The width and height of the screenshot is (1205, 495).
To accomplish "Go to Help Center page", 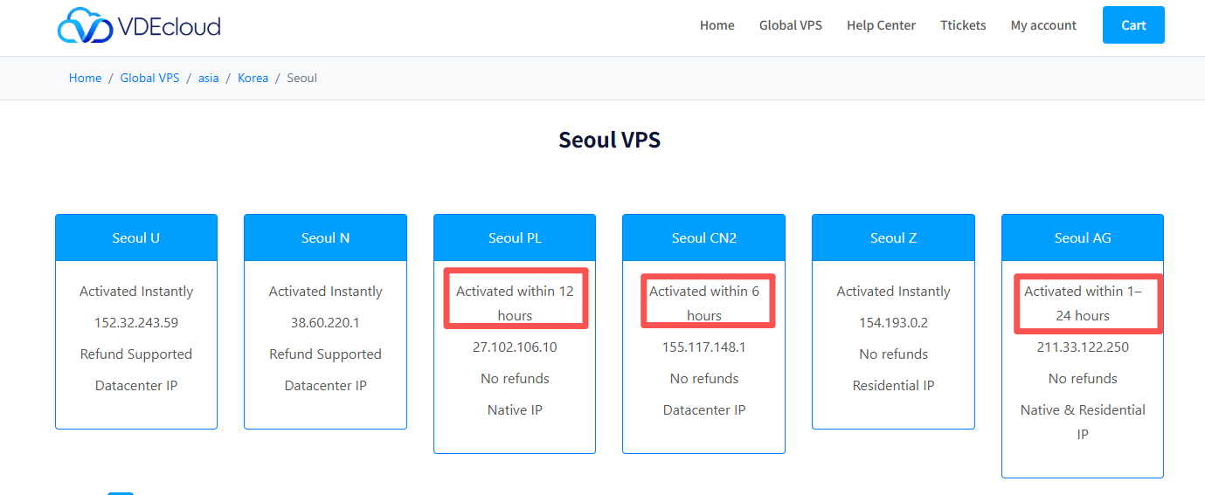I will click(x=881, y=25).
